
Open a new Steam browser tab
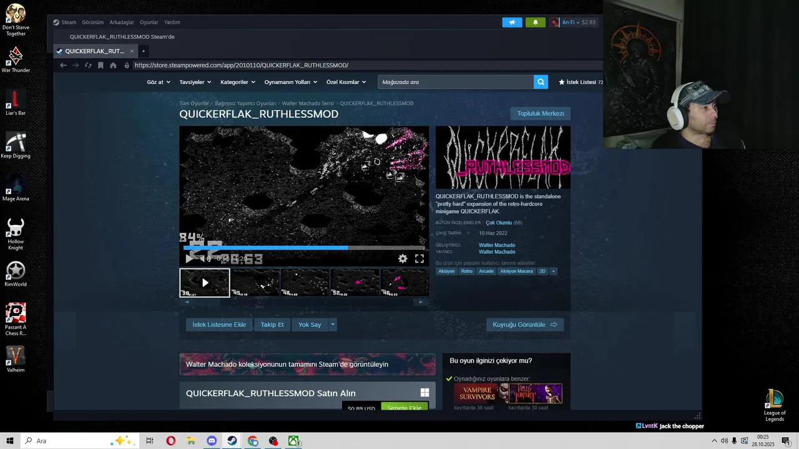144,51
